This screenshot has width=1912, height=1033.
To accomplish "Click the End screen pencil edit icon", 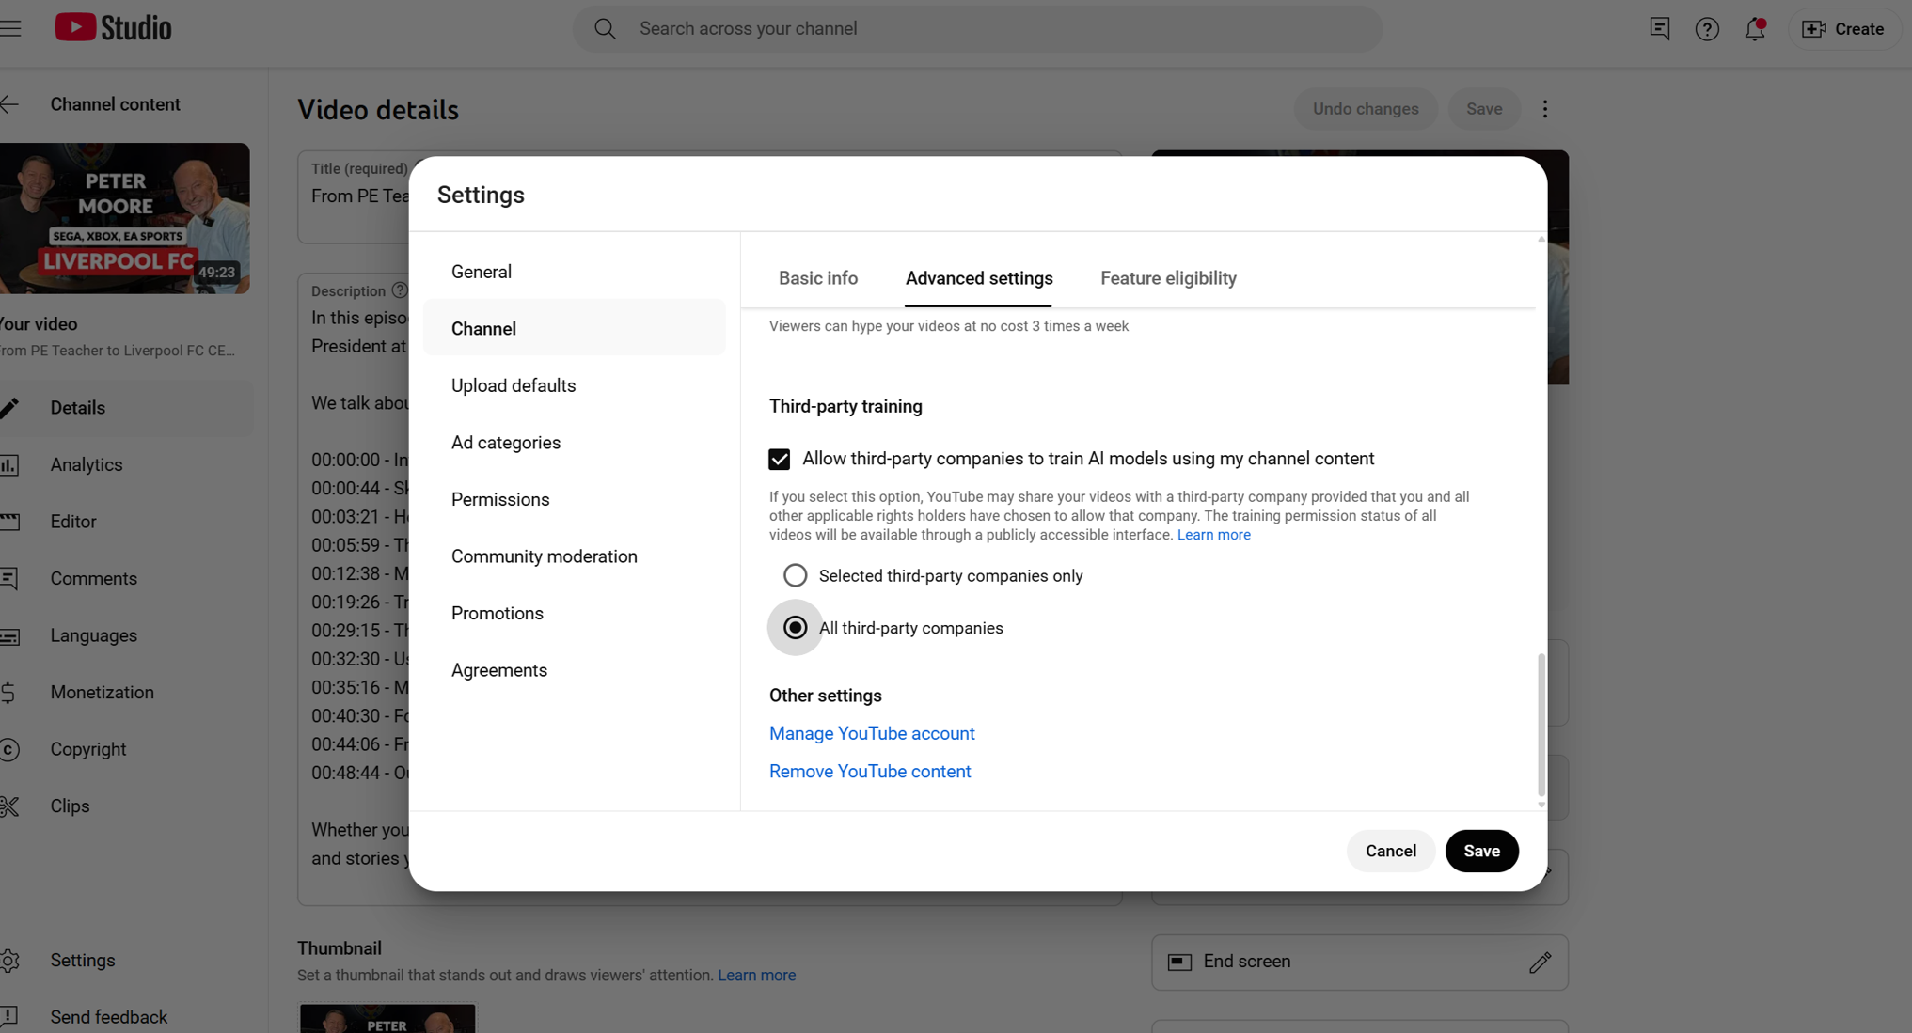I will point(1540,962).
